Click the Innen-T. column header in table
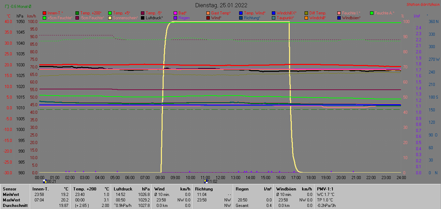 (x=41, y=189)
